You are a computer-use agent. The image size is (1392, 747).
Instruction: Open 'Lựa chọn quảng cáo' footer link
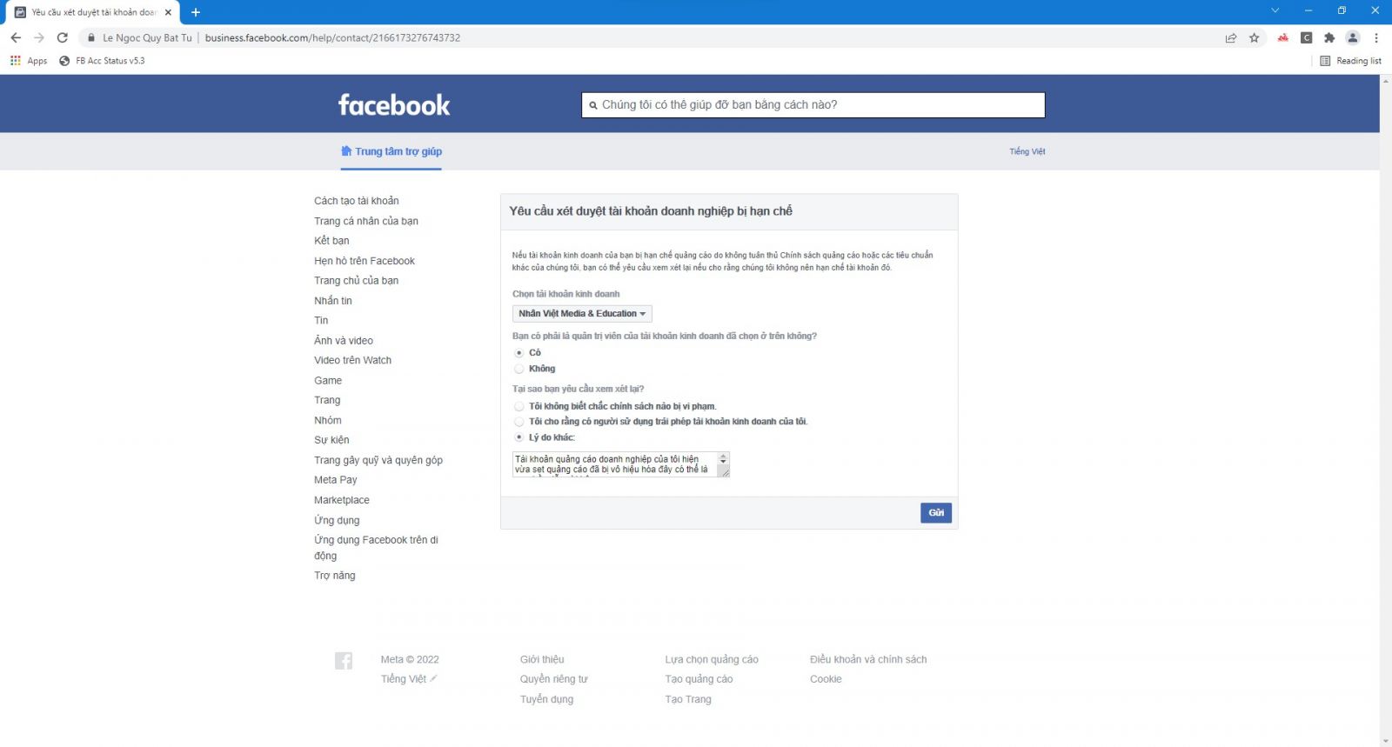(x=712, y=659)
